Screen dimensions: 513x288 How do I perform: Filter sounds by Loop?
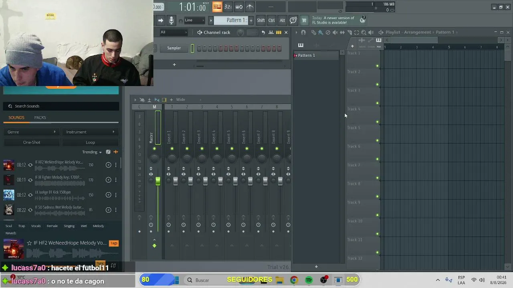coord(90,142)
